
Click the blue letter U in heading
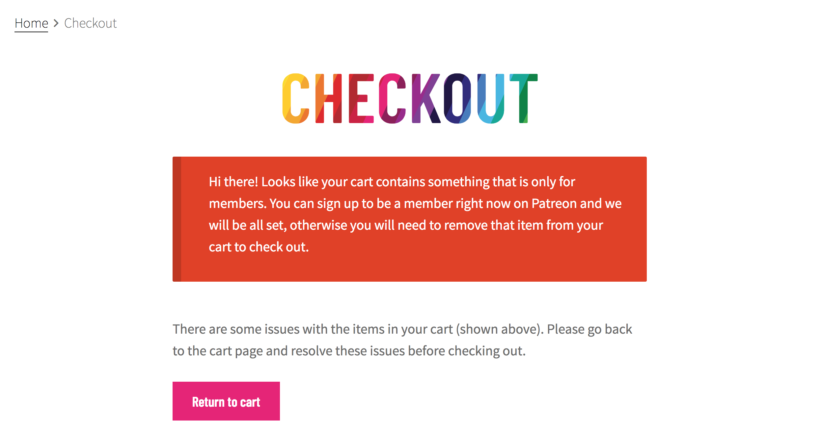pyautogui.click(x=491, y=98)
